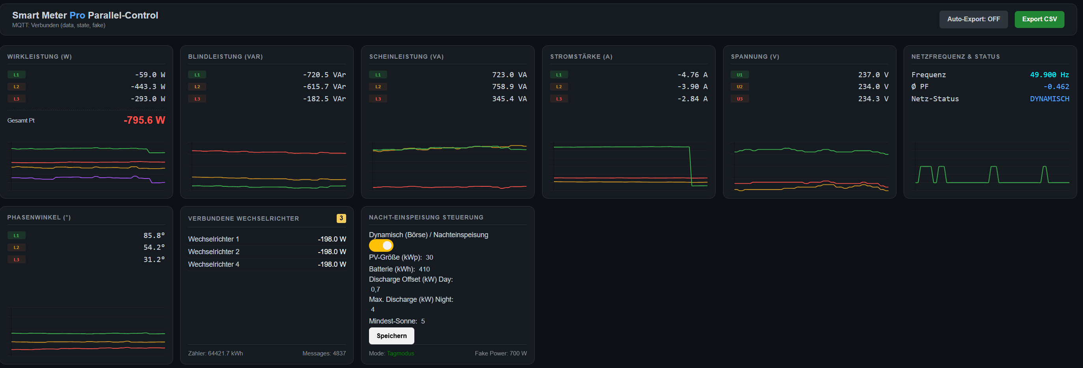The width and height of the screenshot is (1083, 368).
Task: Edit the Batterie (kWh) value field
Action: point(424,269)
